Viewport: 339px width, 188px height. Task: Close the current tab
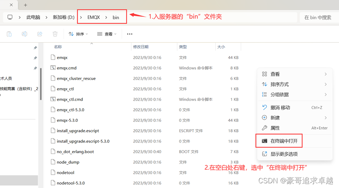11,5
